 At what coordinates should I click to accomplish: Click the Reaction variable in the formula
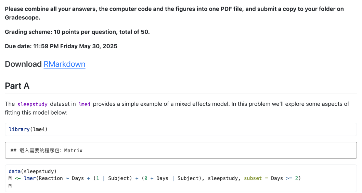coord(51,178)
